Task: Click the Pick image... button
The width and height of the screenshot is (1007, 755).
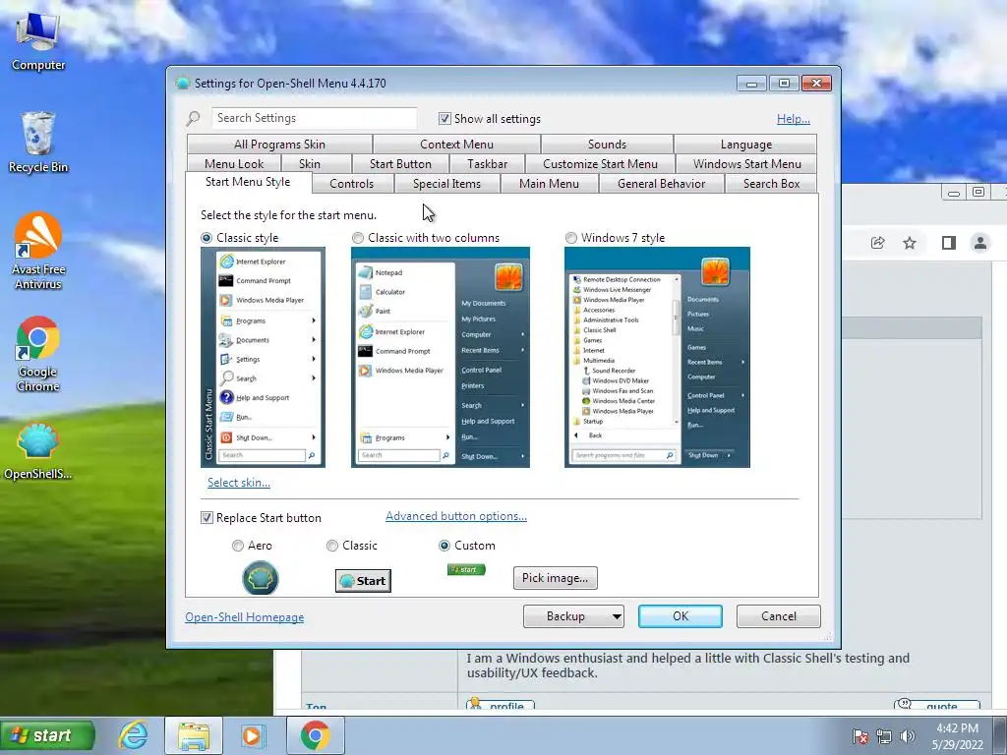Action: click(555, 578)
